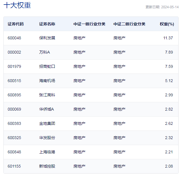
Task: Click second-level industry 房地产 in 保利发展 row
Action: (x=120, y=38)
